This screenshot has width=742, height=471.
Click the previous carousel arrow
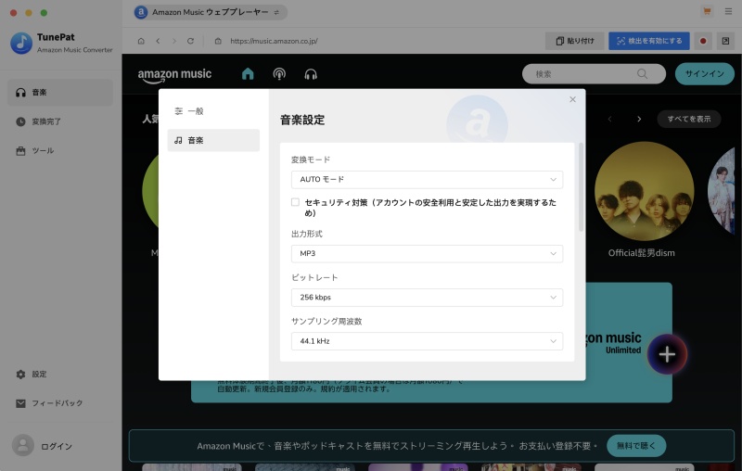(609, 120)
